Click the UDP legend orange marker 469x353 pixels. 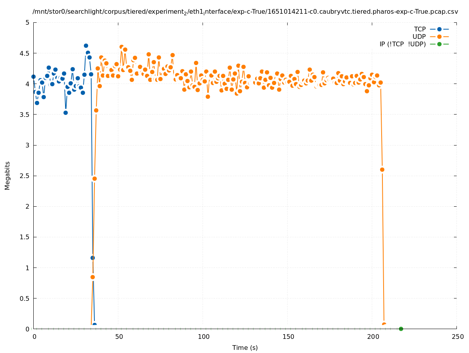point(439,36)
